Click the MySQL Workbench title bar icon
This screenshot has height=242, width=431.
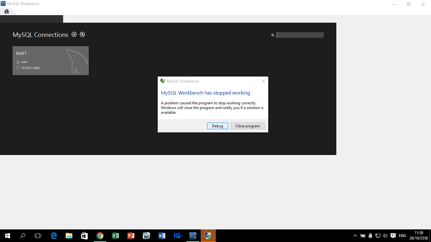point(3,4)
